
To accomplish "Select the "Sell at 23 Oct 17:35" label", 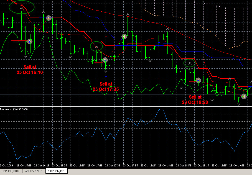I will click(106, 87).
